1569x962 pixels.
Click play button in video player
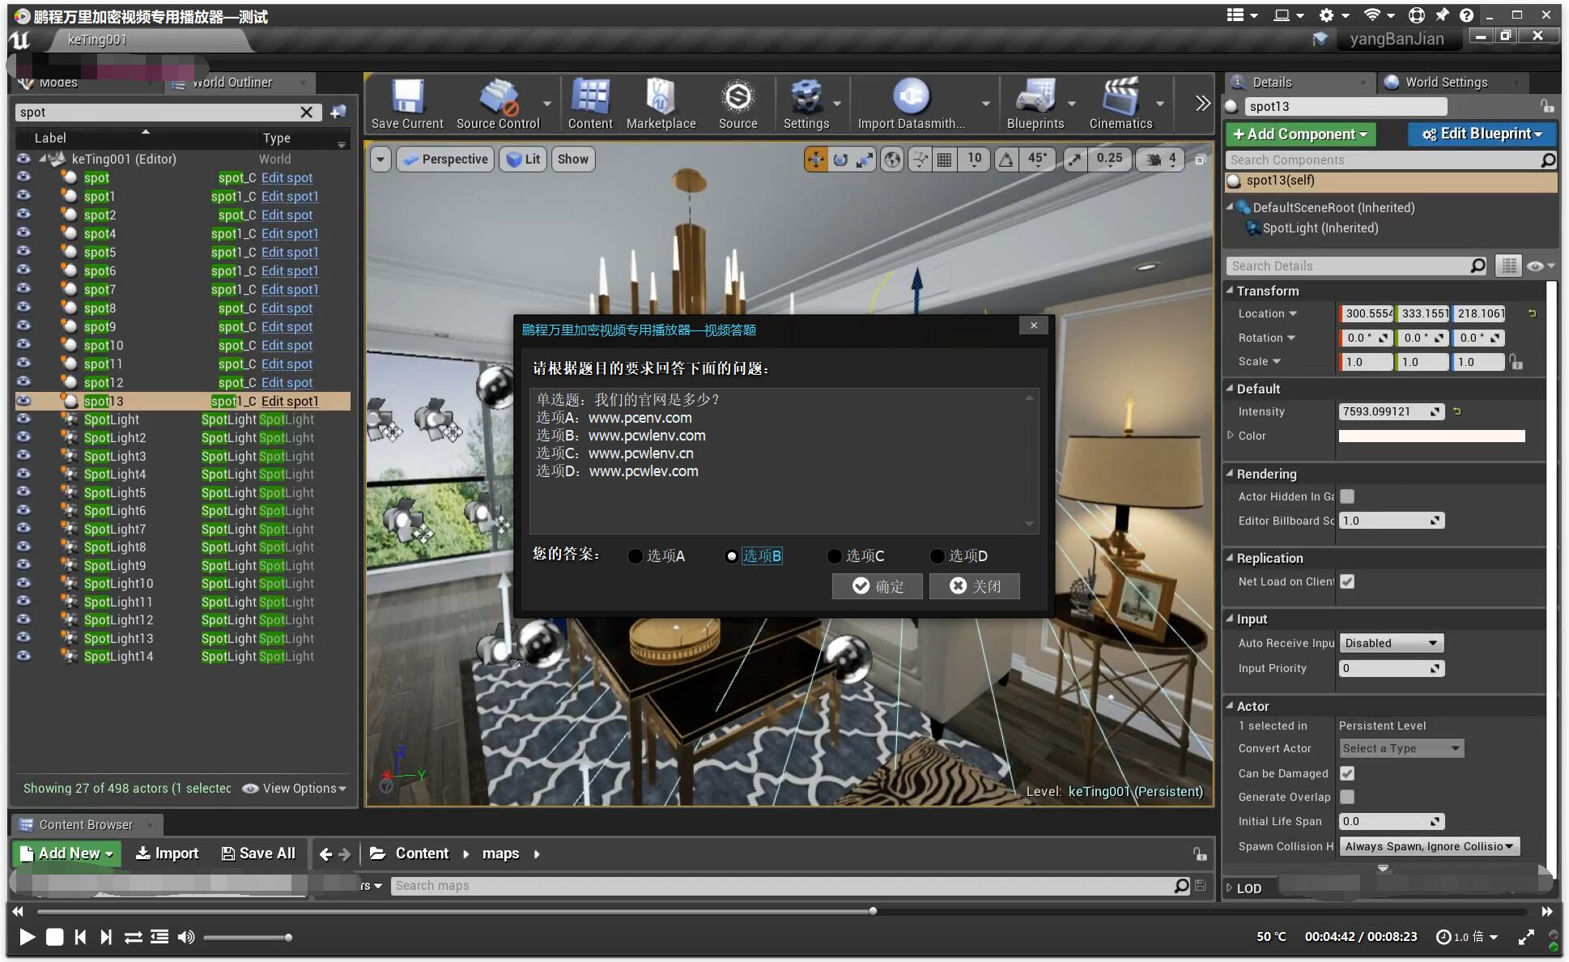click(x=27, y=937)
